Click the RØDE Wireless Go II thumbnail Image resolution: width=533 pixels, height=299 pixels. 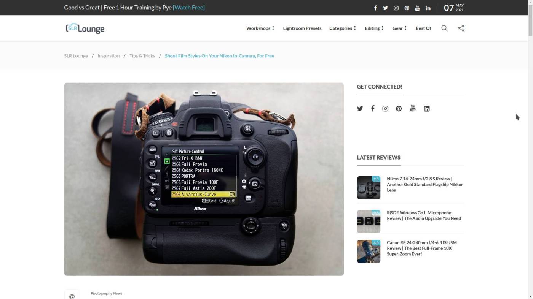click(369, 221)
